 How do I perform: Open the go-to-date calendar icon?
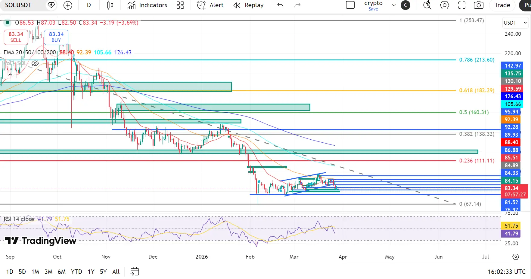coord(135,271)
